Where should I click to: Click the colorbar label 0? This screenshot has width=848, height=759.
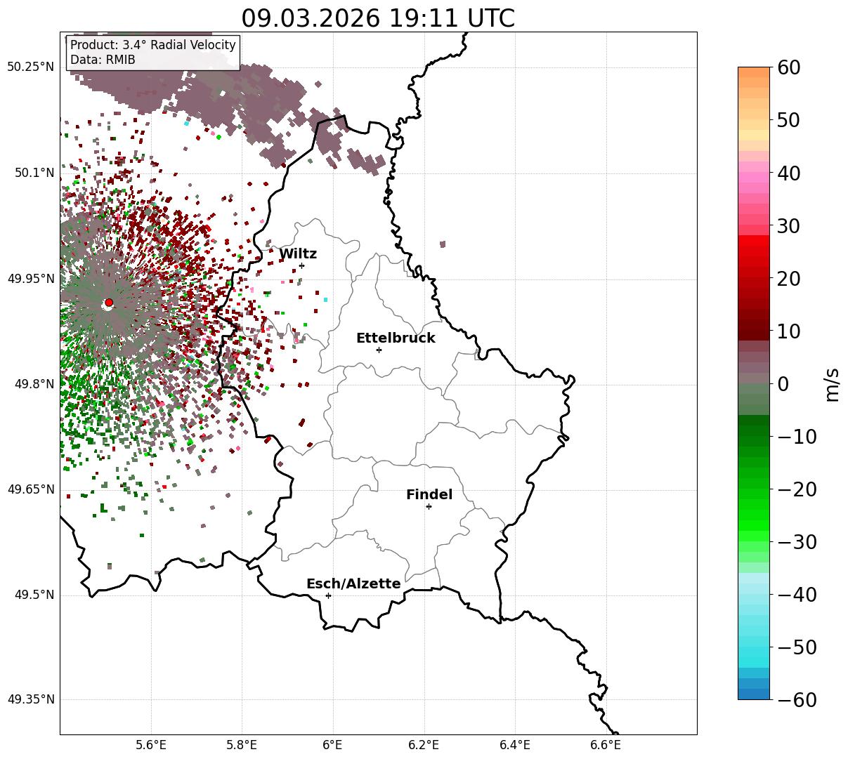click(x=783, y=384)
